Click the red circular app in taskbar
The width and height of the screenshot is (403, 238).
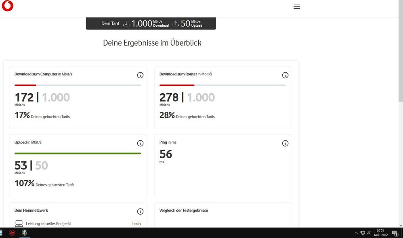pyautogui.click(x=12, y=233)
